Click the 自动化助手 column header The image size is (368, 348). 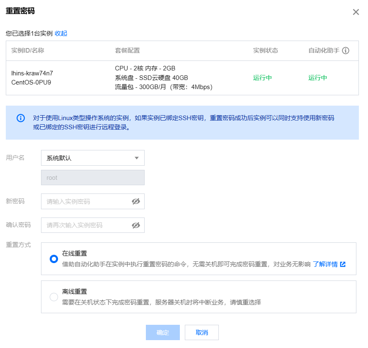click(x=324, y=51)
